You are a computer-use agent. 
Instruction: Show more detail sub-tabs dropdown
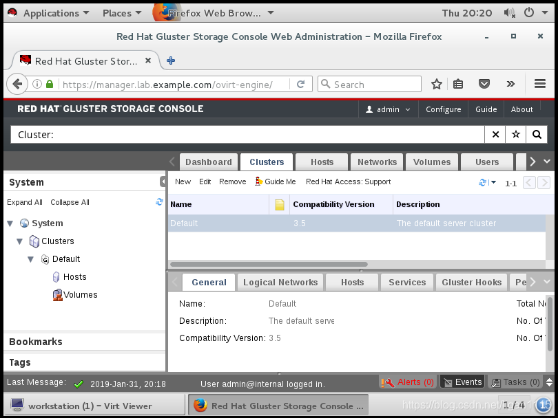(x=548, y=282)
